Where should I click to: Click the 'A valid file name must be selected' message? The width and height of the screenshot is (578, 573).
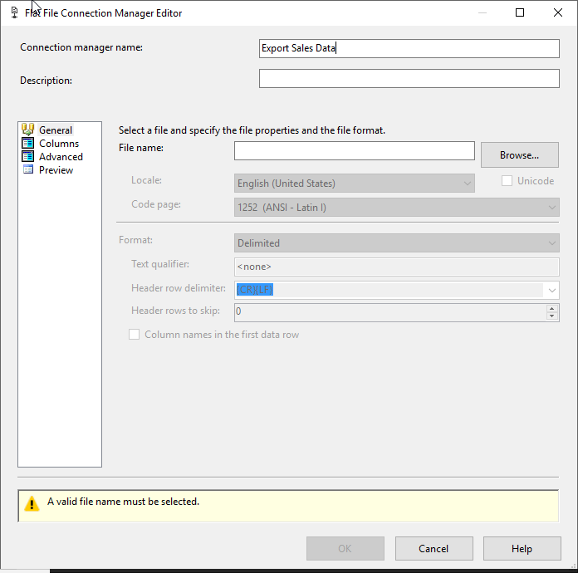click(123, 502)
